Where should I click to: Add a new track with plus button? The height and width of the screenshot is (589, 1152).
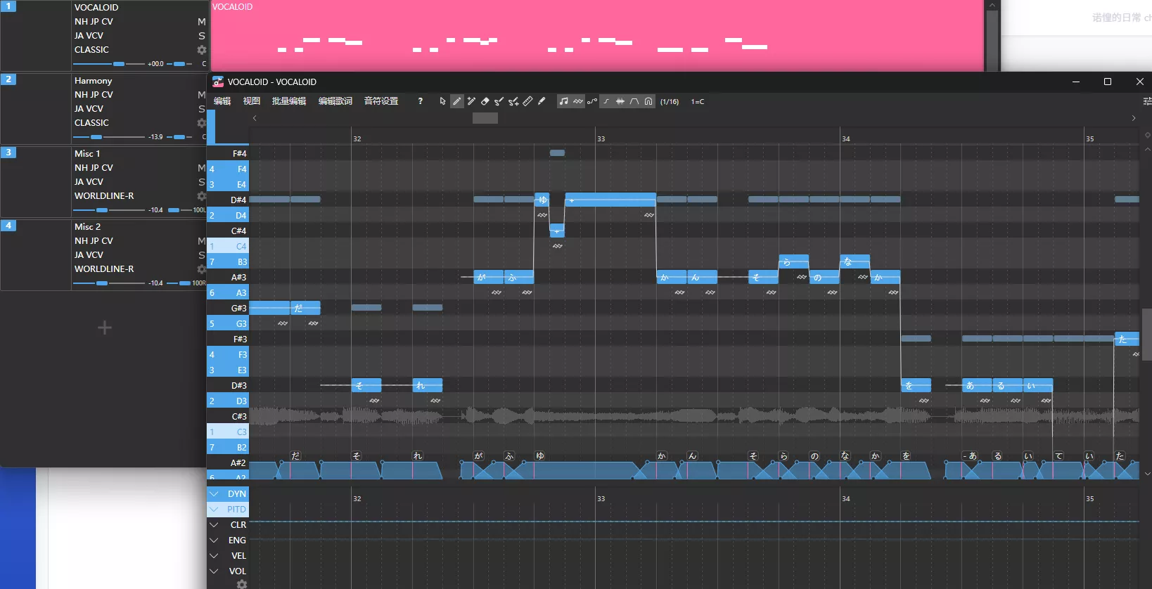coord(105,328)
